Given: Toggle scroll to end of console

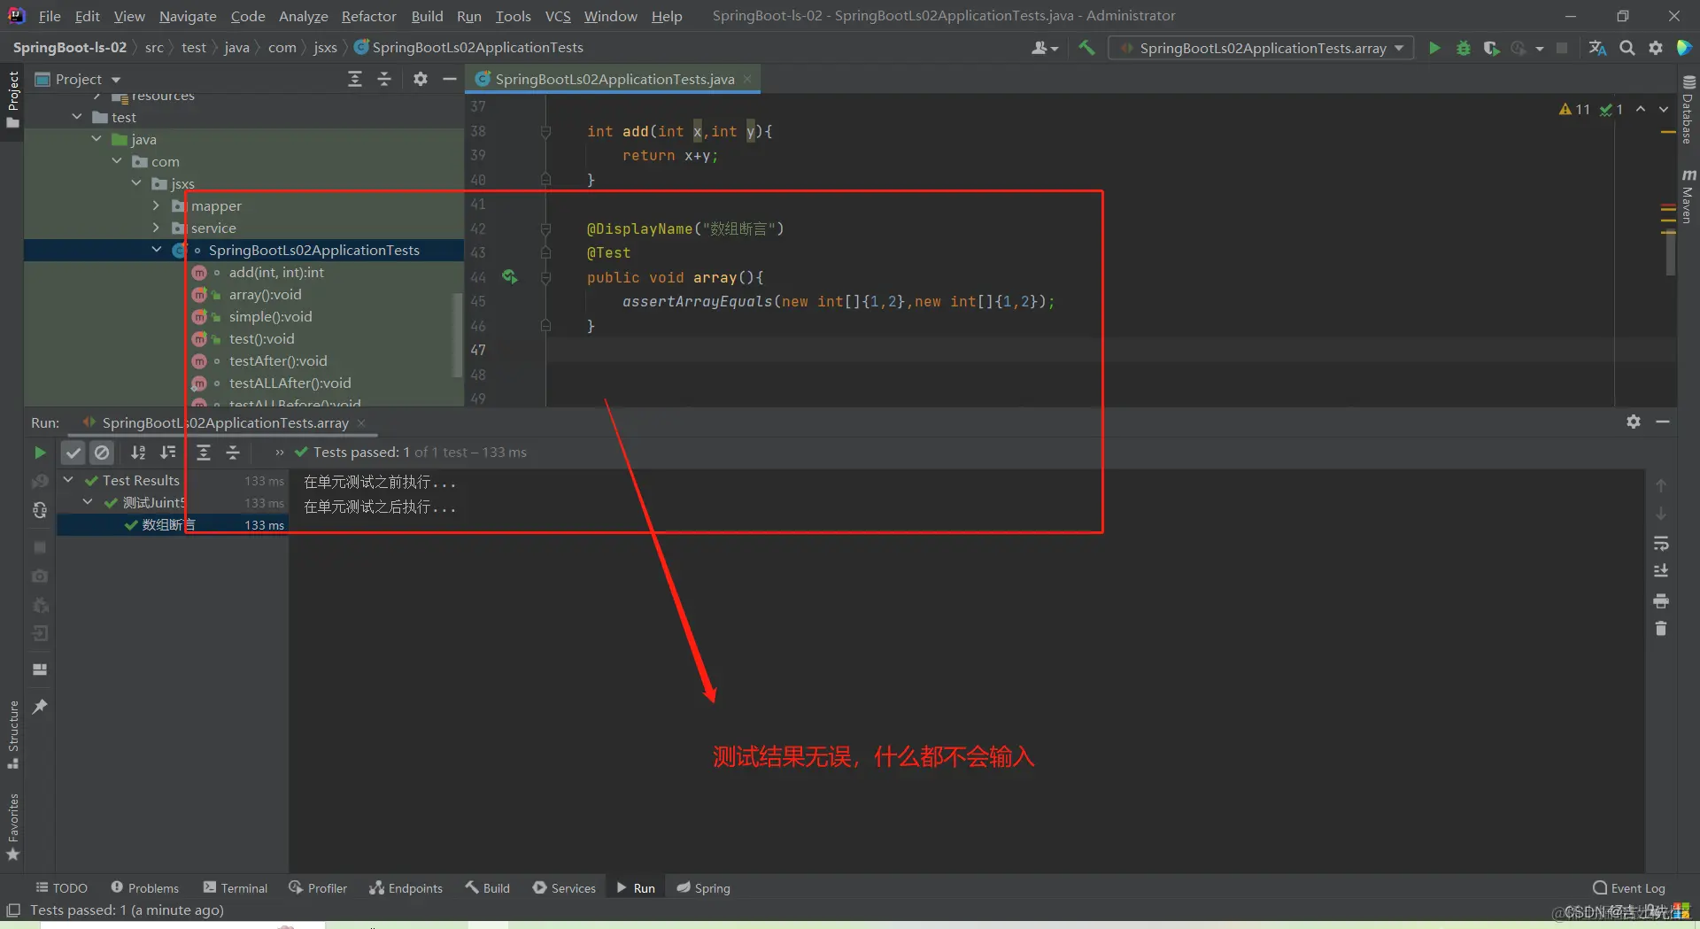Looking at the screenshot, I should (1661, 571).
